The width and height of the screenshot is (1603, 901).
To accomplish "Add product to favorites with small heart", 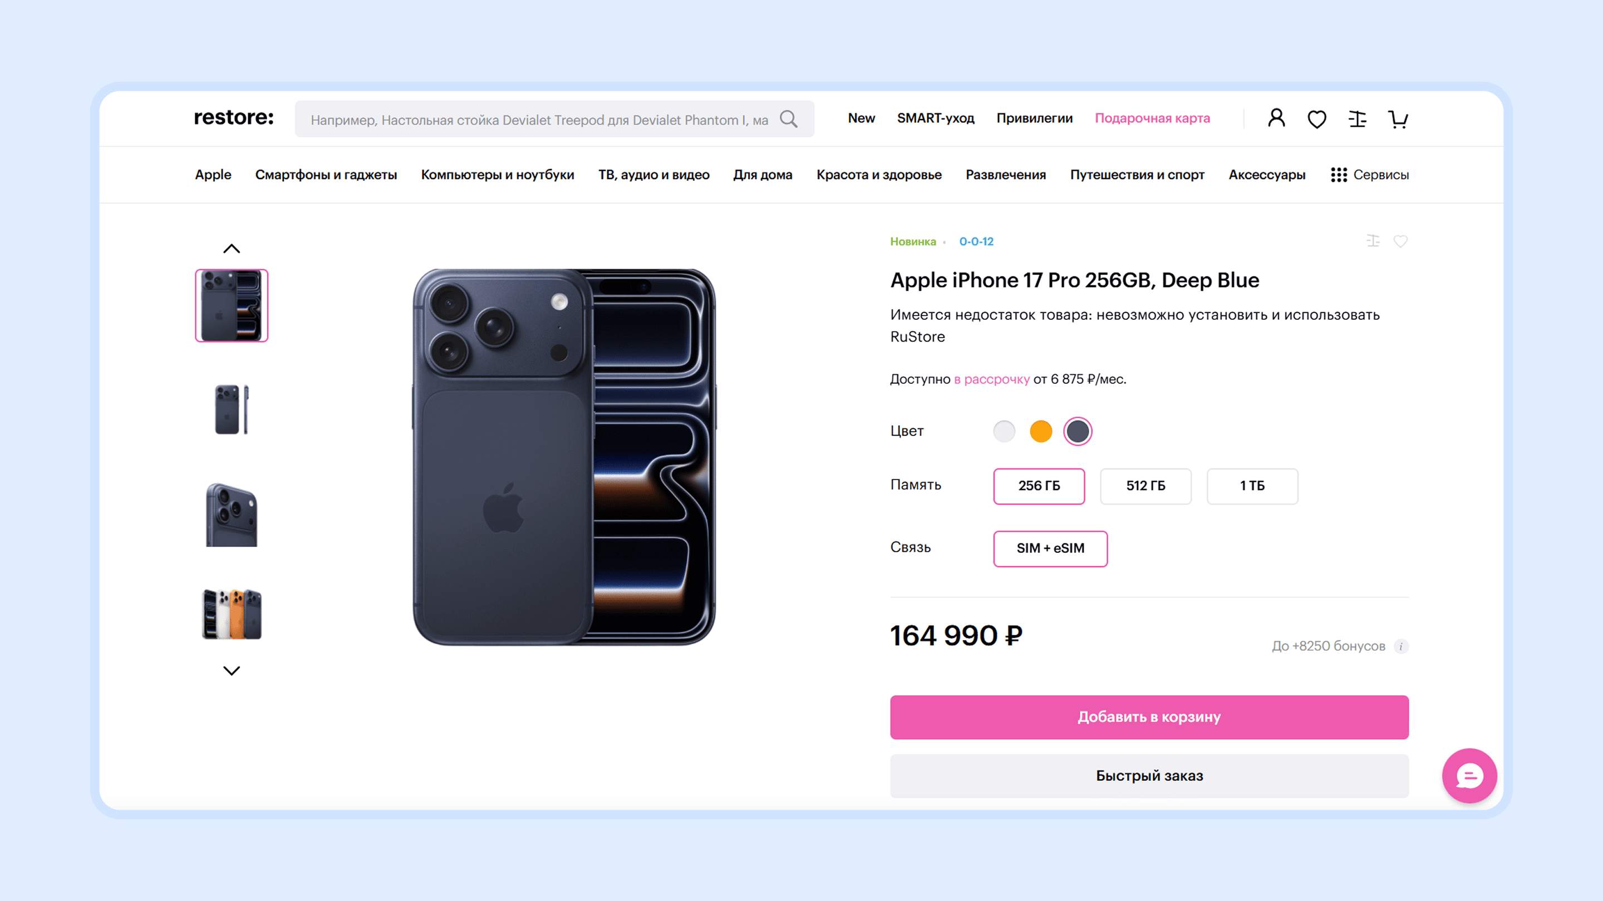I will tap(1400, 241).
